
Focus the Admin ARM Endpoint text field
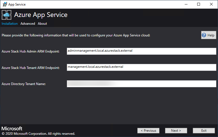tap(141, 51)
